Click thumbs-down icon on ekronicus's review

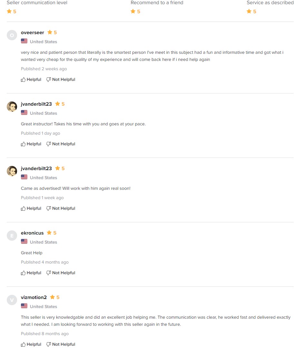point(49,273)
